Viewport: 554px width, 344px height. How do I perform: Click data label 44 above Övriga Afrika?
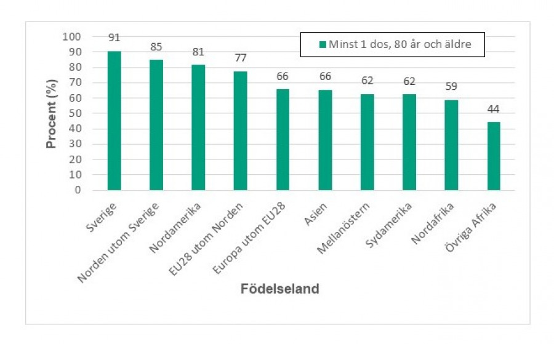point(493,109)
